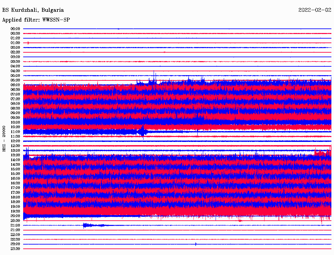Image resolution: width=334 pixels, height=255 pixels.
Task: Click the 05:30 time label
Action: click(15, 80)
